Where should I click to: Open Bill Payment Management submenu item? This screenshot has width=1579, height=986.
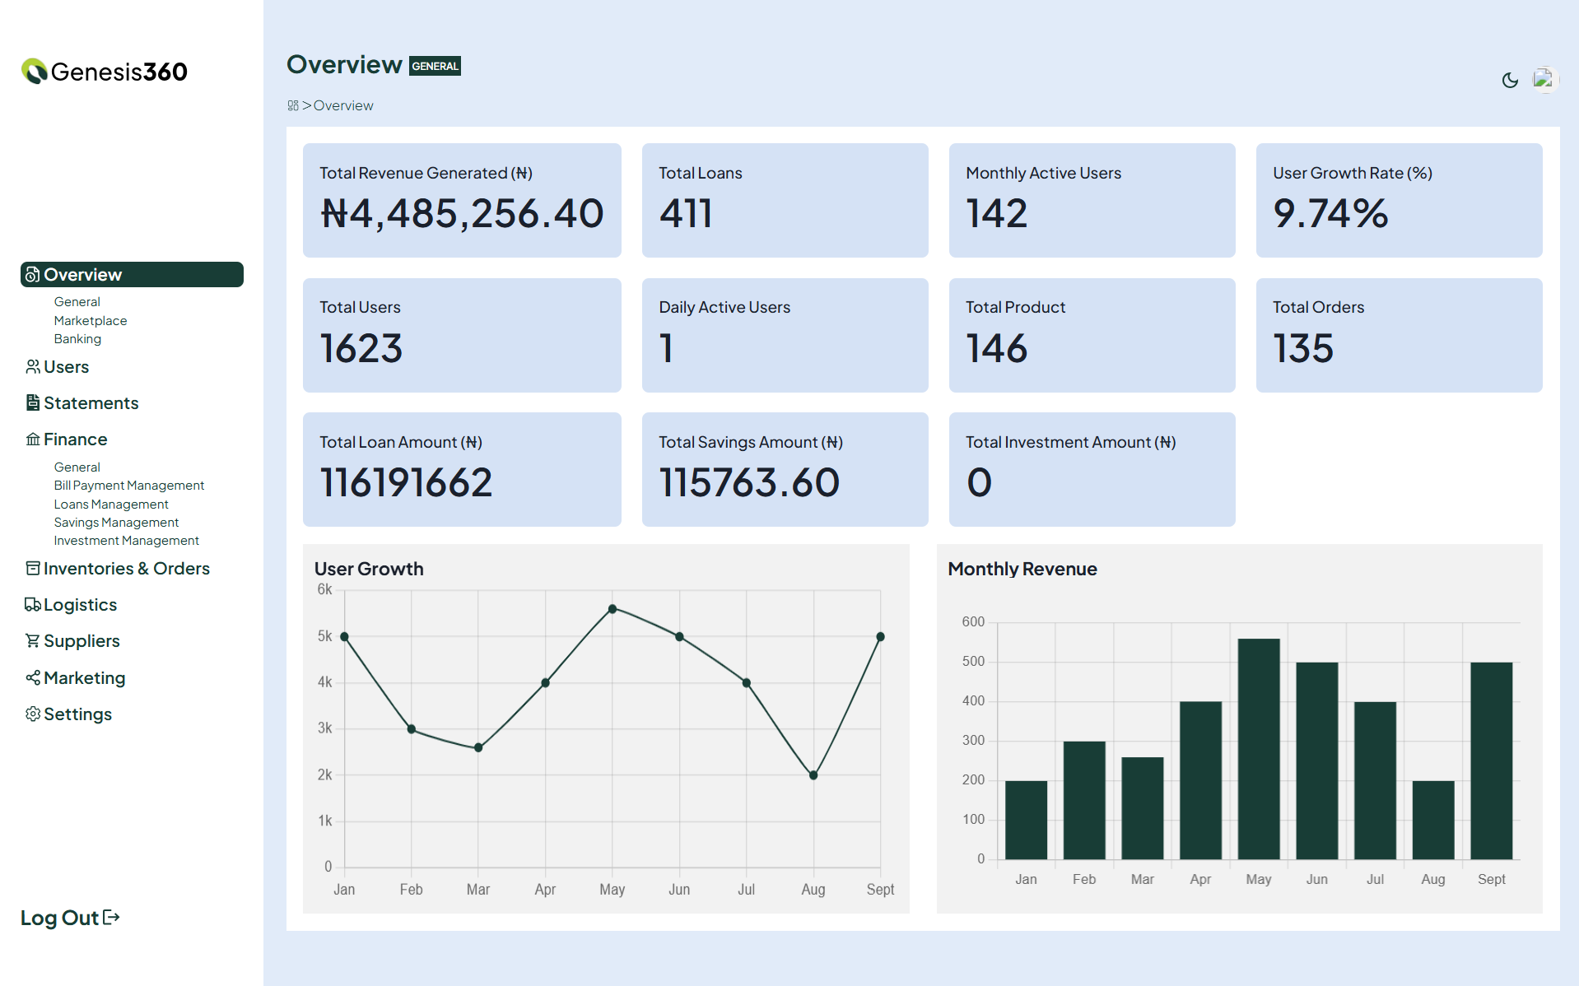pyautogui.click(x=129, y=486)
